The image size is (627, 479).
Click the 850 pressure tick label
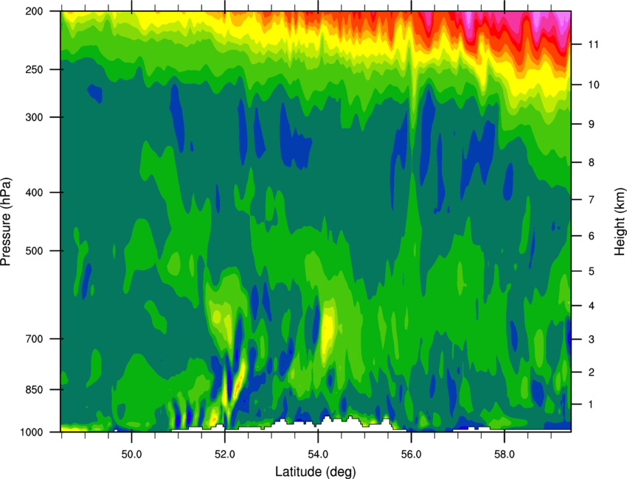(34, 390)
